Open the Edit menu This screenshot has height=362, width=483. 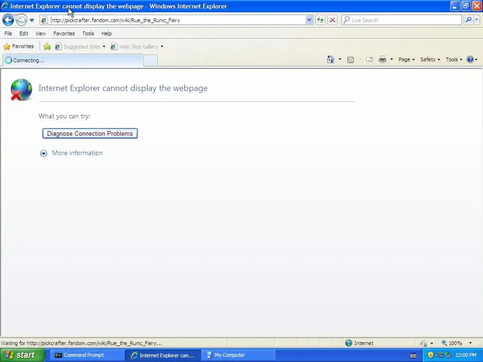click(24, 33)
